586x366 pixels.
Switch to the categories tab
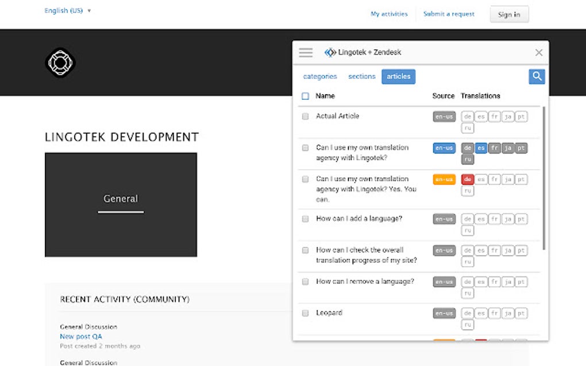[320, 76]
